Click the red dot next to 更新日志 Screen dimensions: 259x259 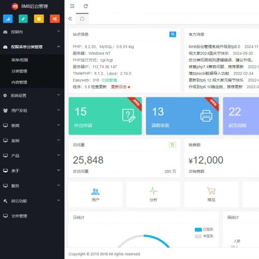coord(129,87)
